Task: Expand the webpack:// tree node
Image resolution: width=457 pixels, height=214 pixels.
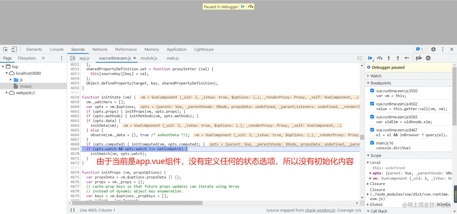Action: pos(7,93)
